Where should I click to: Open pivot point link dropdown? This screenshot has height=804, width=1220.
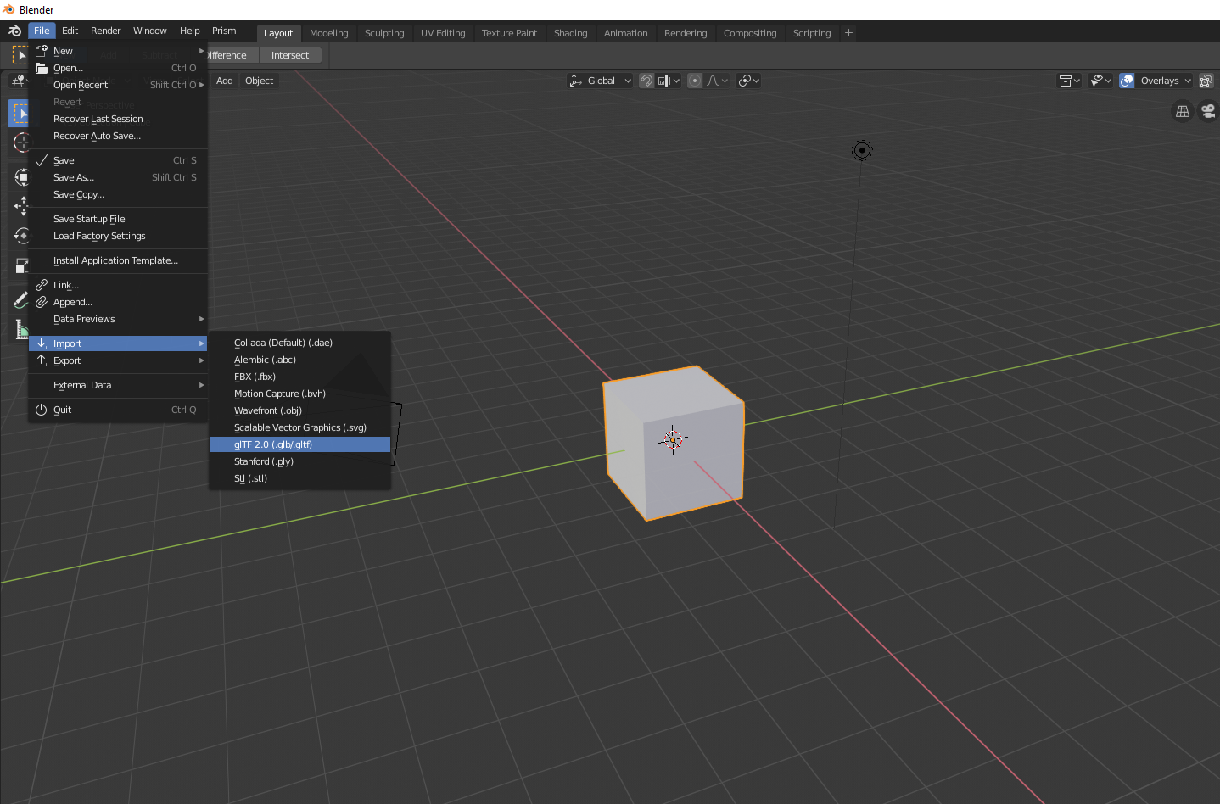pyautogui.click(x=748, y=81)
